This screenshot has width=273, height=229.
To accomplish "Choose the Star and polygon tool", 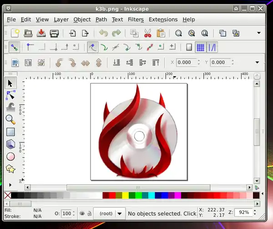I will click(10, 169).
